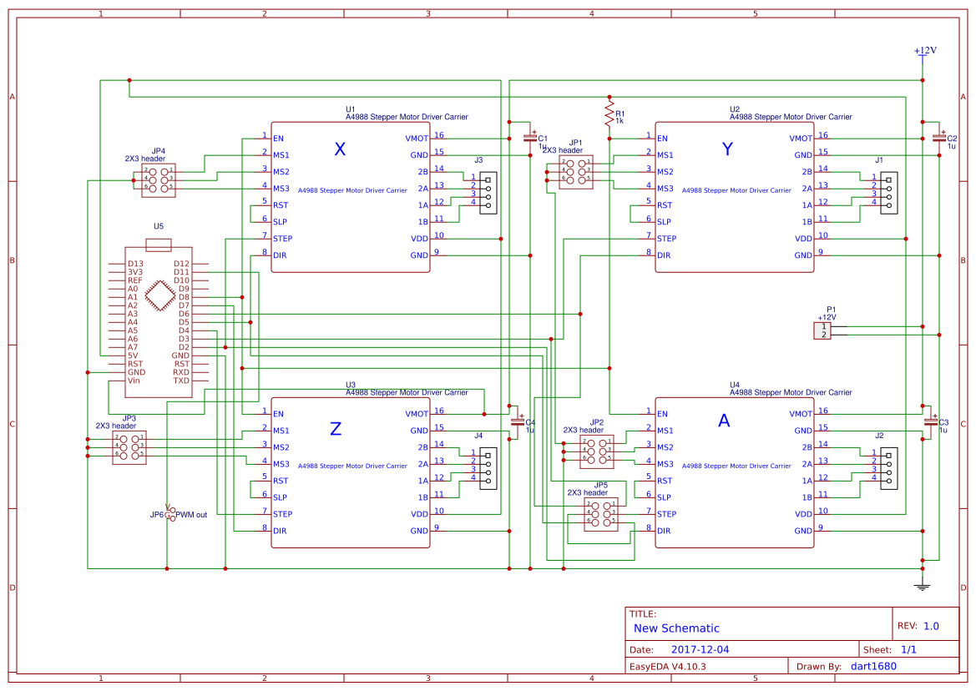Select the ground symbol at bottom right
Screen dimensions: 976x691
pos(923,586)
